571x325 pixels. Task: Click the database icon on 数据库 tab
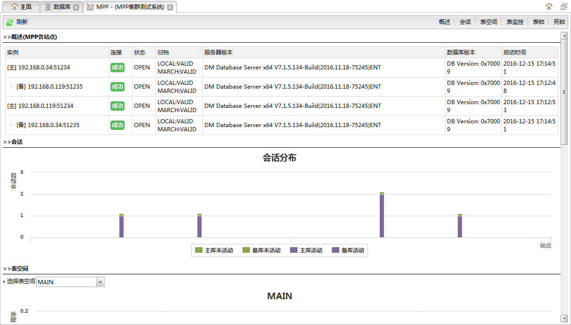tap(47, 7)
